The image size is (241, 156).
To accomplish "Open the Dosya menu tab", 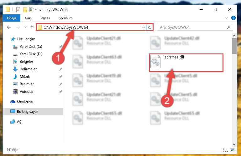I will (12, 18).
